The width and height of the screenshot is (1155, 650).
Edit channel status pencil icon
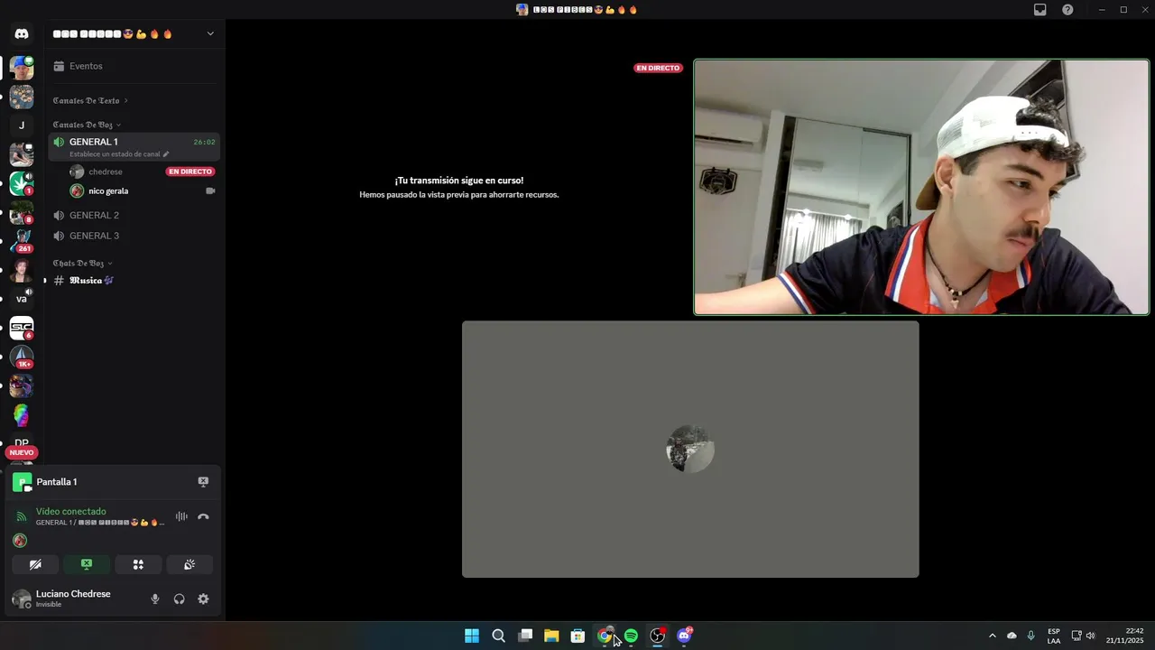(x=166, y=154)
